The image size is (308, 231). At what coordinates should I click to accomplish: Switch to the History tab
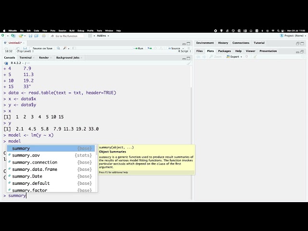(223, 43)
